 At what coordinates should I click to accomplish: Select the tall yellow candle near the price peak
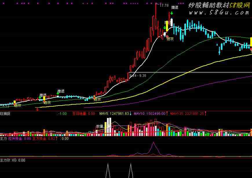click(167, 26)
